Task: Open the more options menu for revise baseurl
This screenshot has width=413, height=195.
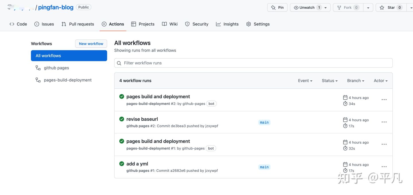Action: [384, 122]
